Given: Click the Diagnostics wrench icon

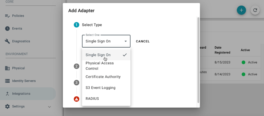Looking at the screenshot, I should tap(8, 41).
